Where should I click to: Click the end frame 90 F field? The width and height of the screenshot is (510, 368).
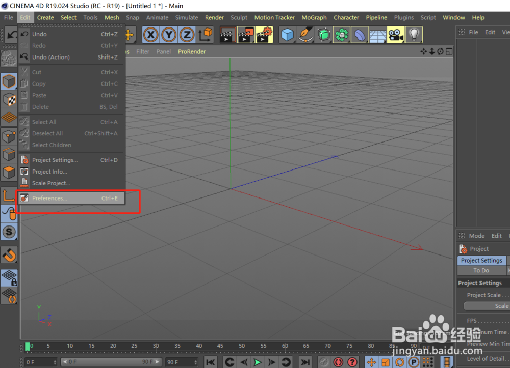click(182, 362)
